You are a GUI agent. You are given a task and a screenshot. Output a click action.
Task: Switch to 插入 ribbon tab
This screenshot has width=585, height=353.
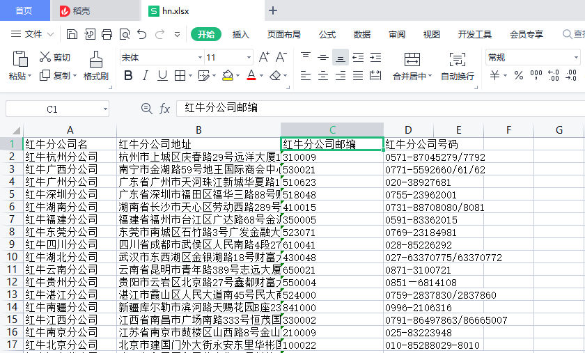click(x=241, y=34)
